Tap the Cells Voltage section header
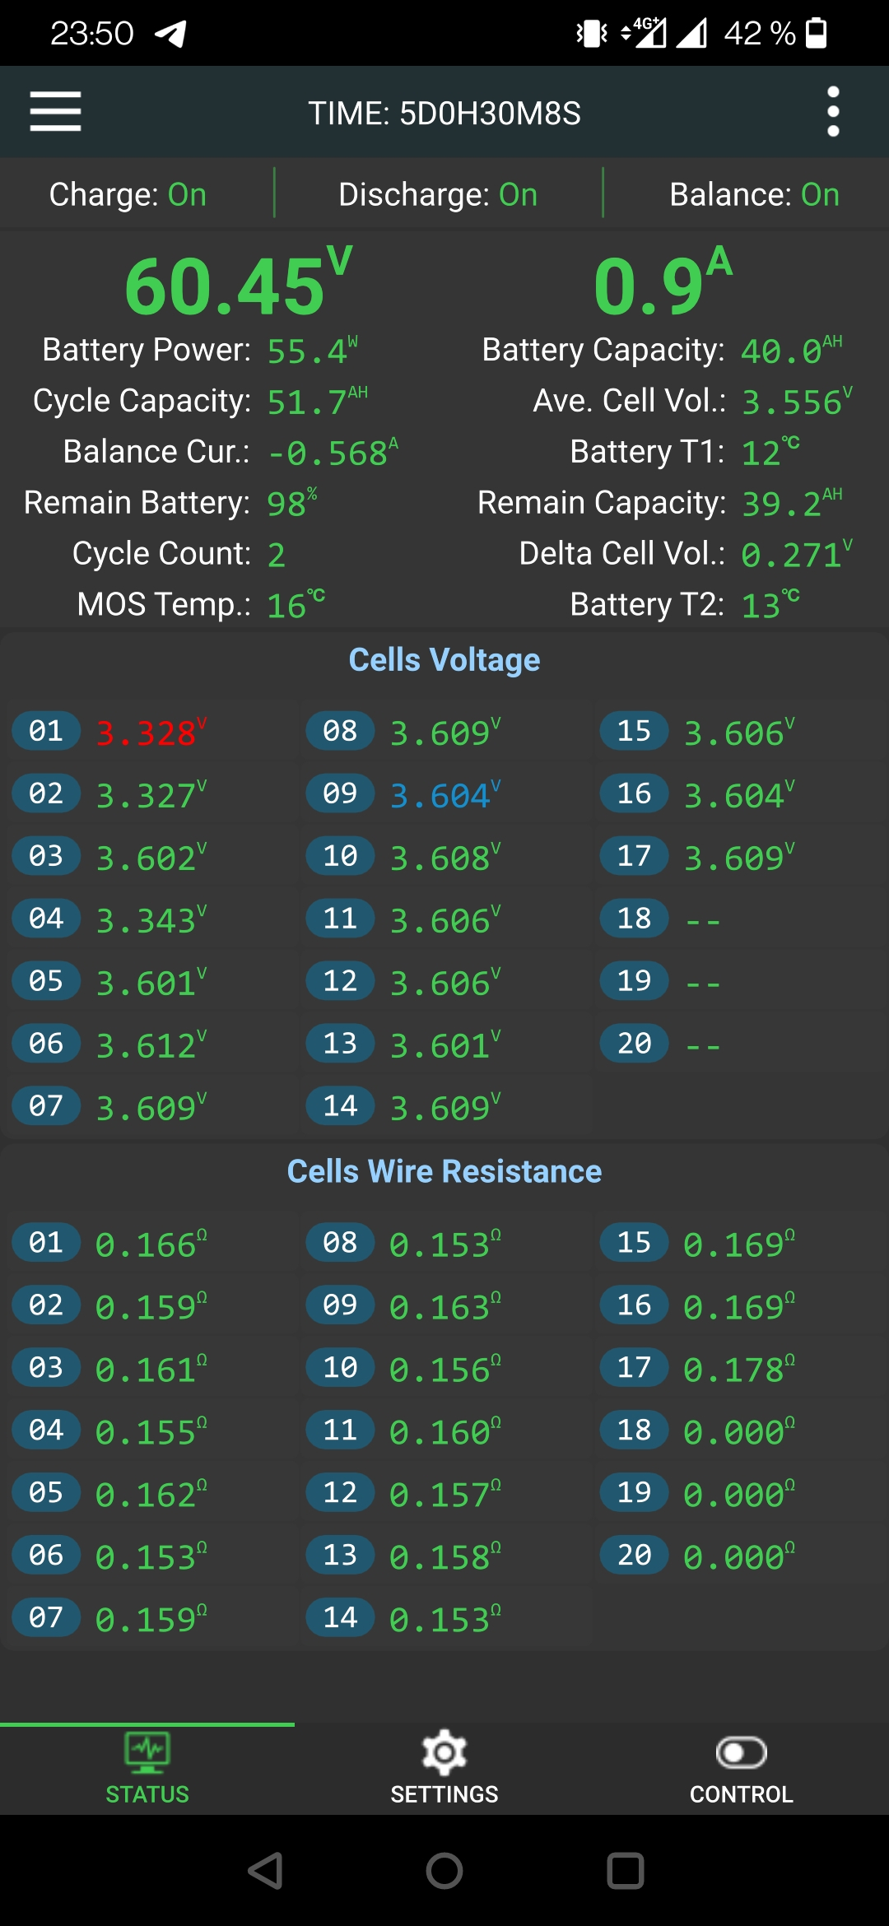 pos(444,660)
